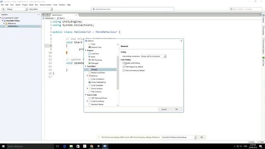The width and height of the screenshot is (265, 149).
Task: Open Line ending conversion dropdown
Action: pos(153,56)
